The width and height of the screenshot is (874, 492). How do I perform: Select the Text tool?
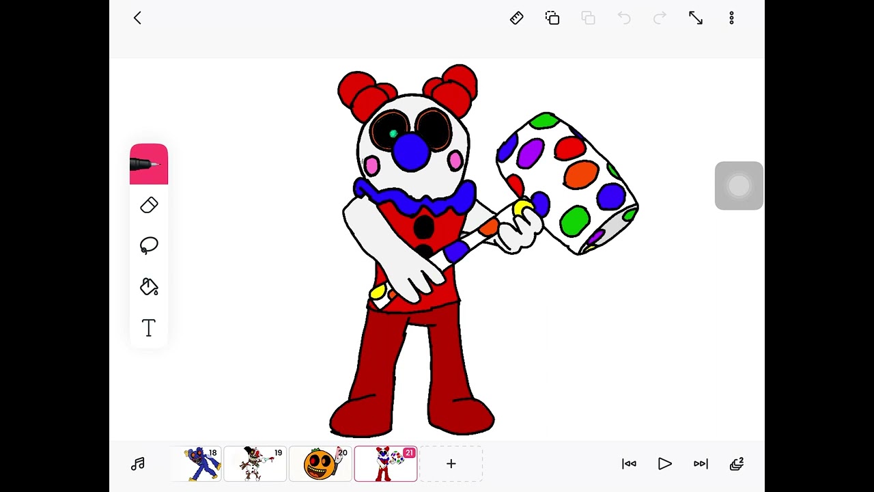pos(149,328)
